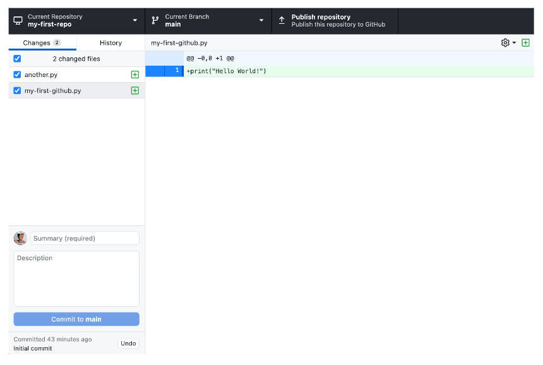Image resolution: width=543 pixels, height=365 pixels.
Task: Open the dropdown arrow next to settings gear
Action: click(x=514, y=43)
